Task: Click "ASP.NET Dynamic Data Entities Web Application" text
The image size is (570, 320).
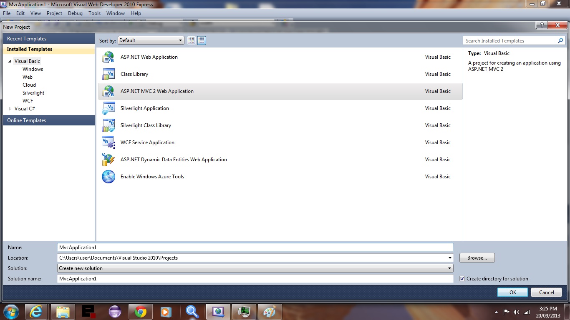Action: tap(174, 160)
